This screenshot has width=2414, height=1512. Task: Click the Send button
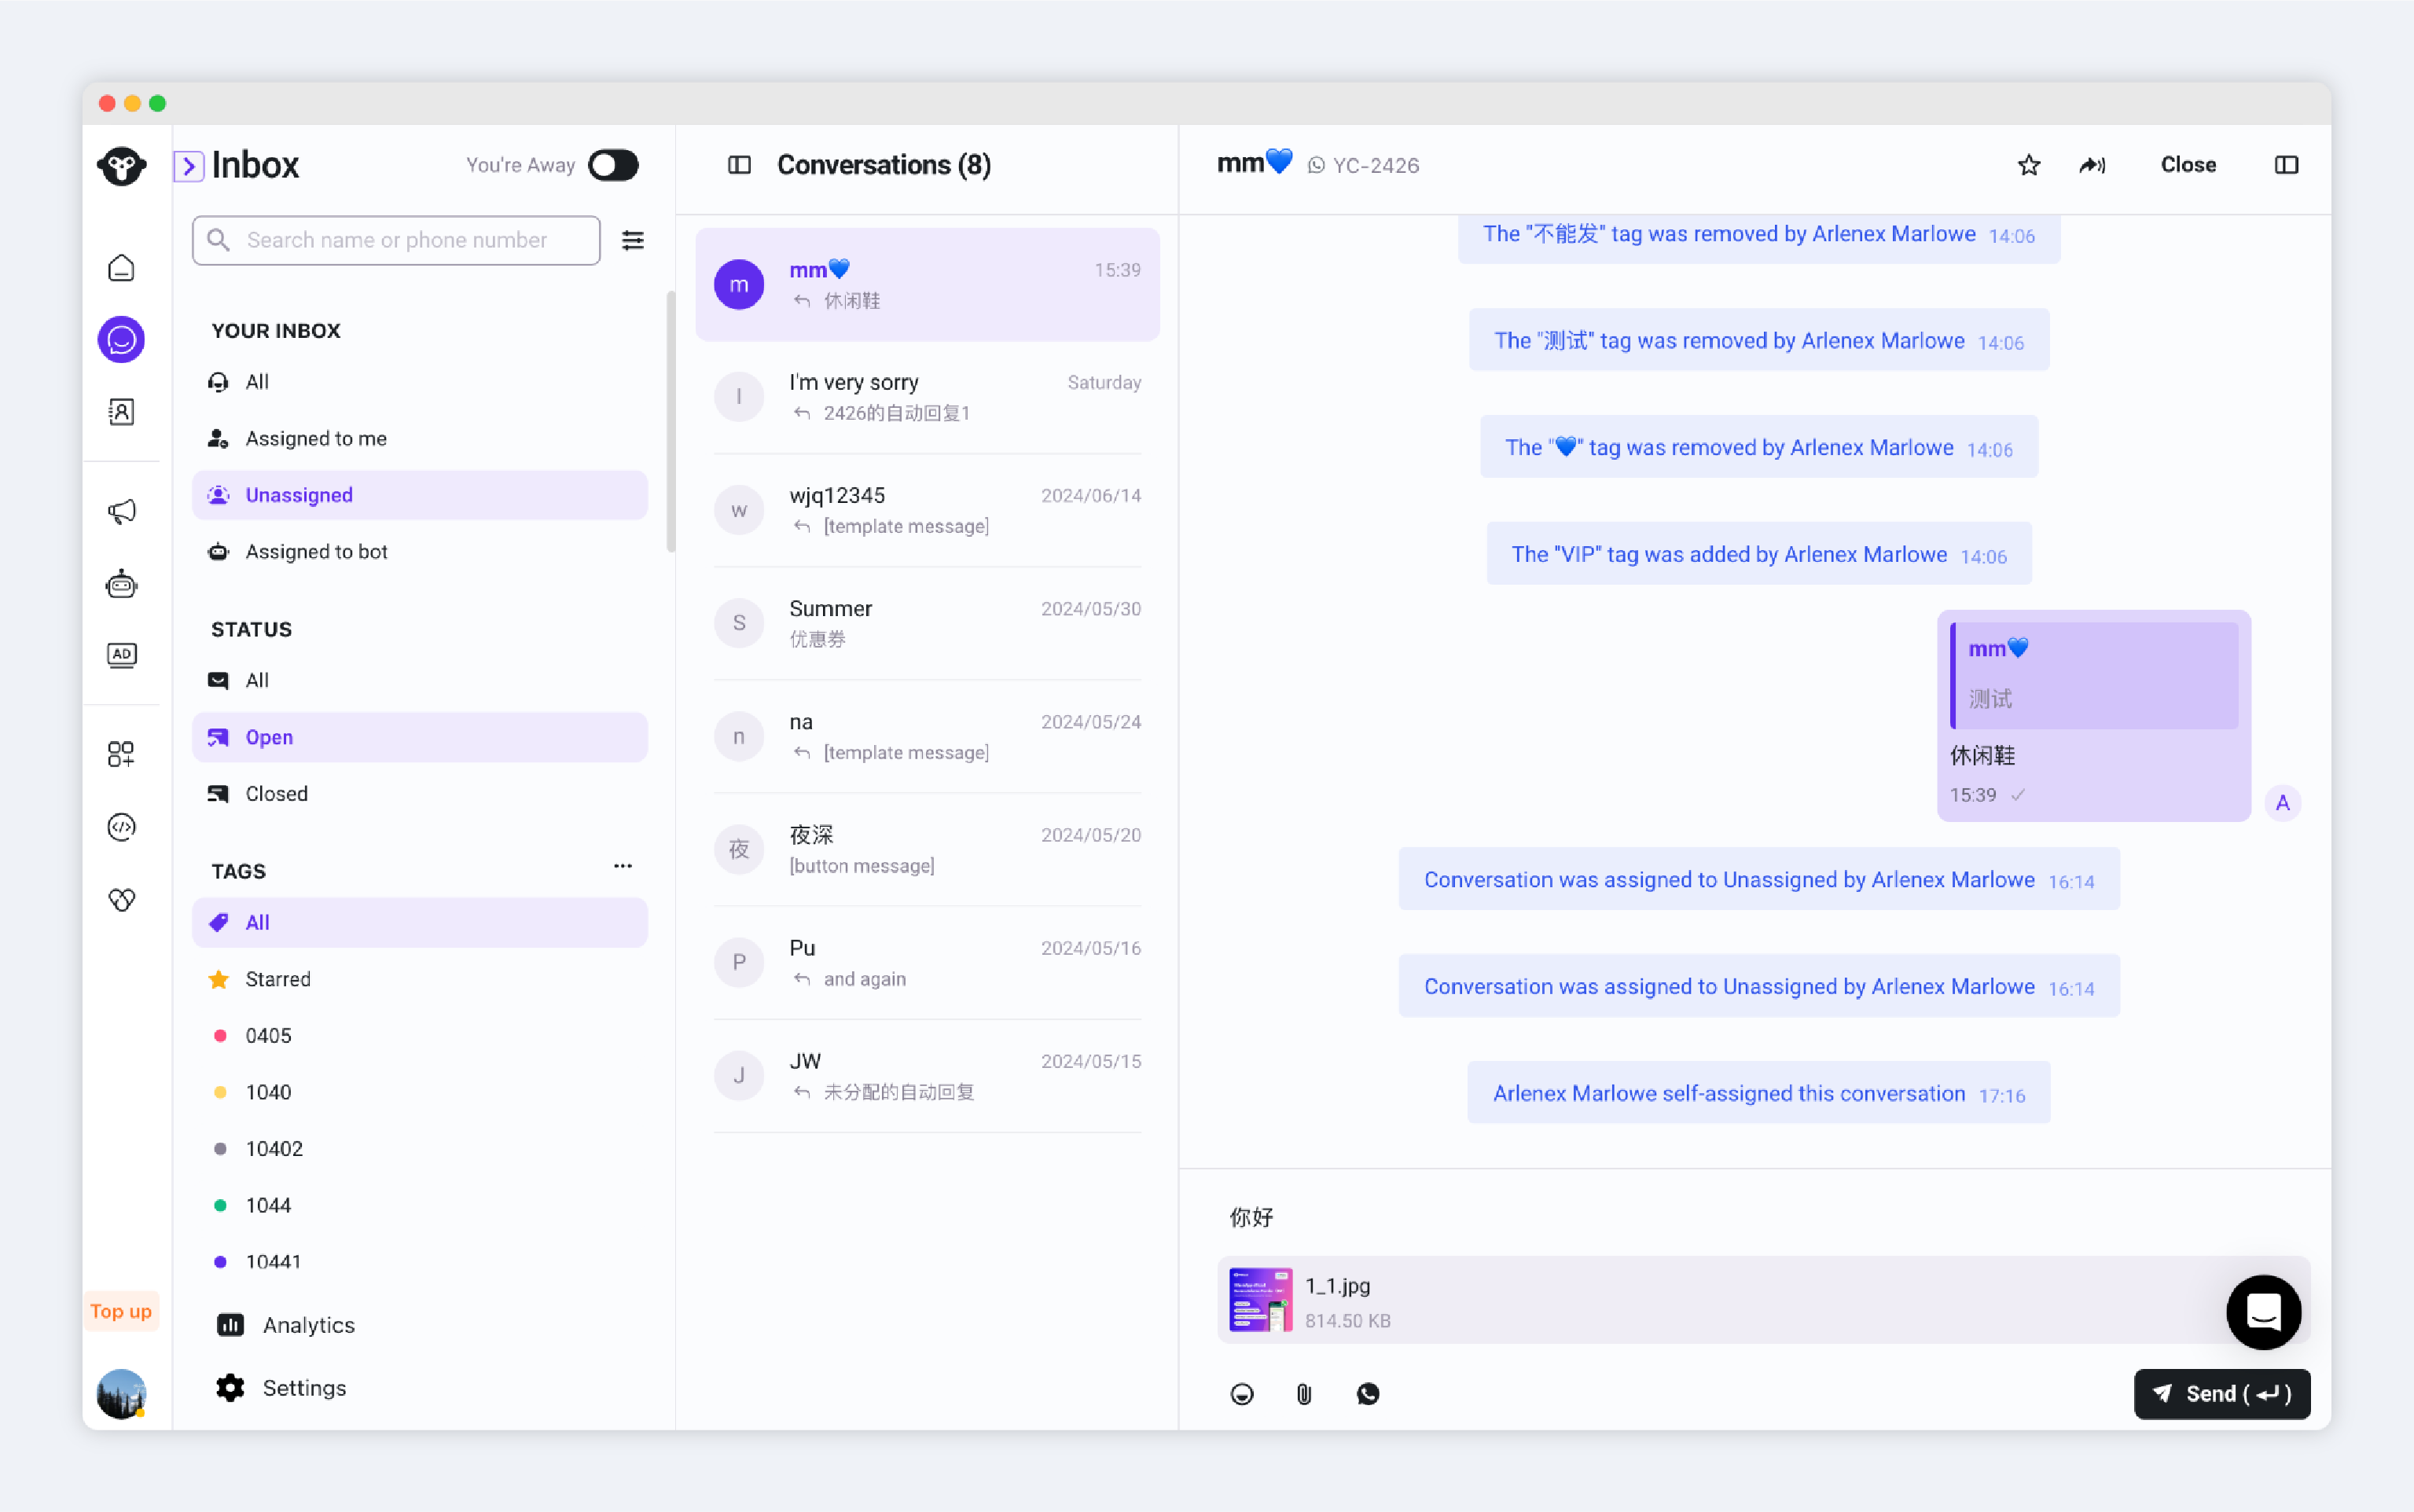(2221, 1394)
